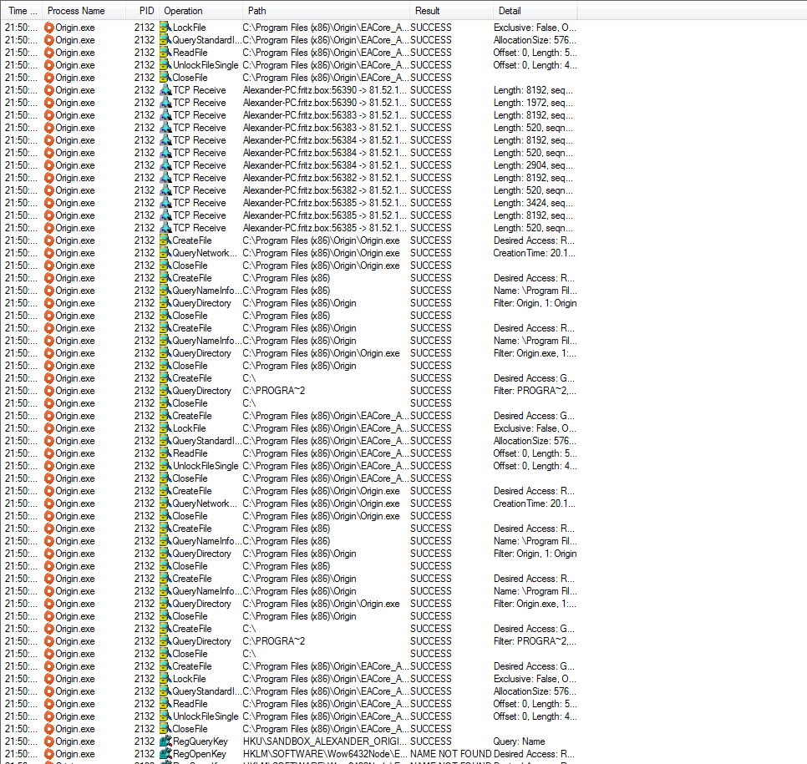The image size is (807, 764).
Task: Select PID 2132 in the RegQueryKey row
Action: [144, 741]
